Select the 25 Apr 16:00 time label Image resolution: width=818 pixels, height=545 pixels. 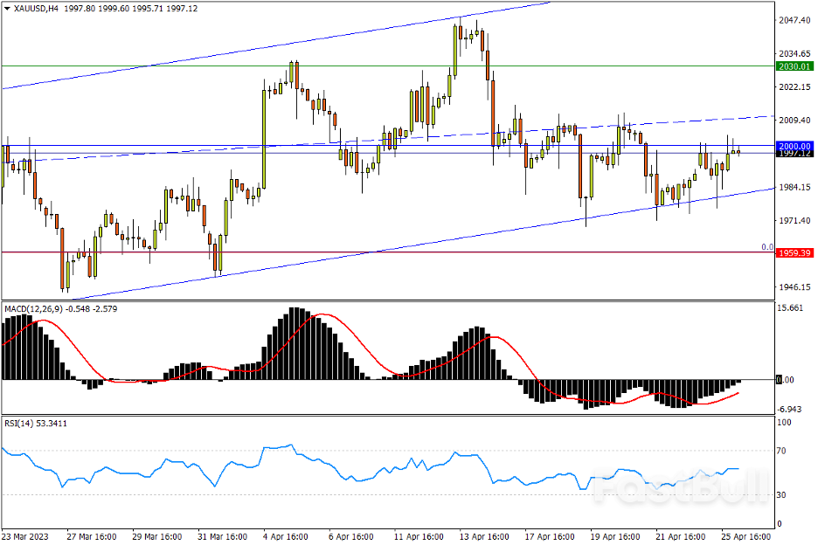(x=745, y=535)
